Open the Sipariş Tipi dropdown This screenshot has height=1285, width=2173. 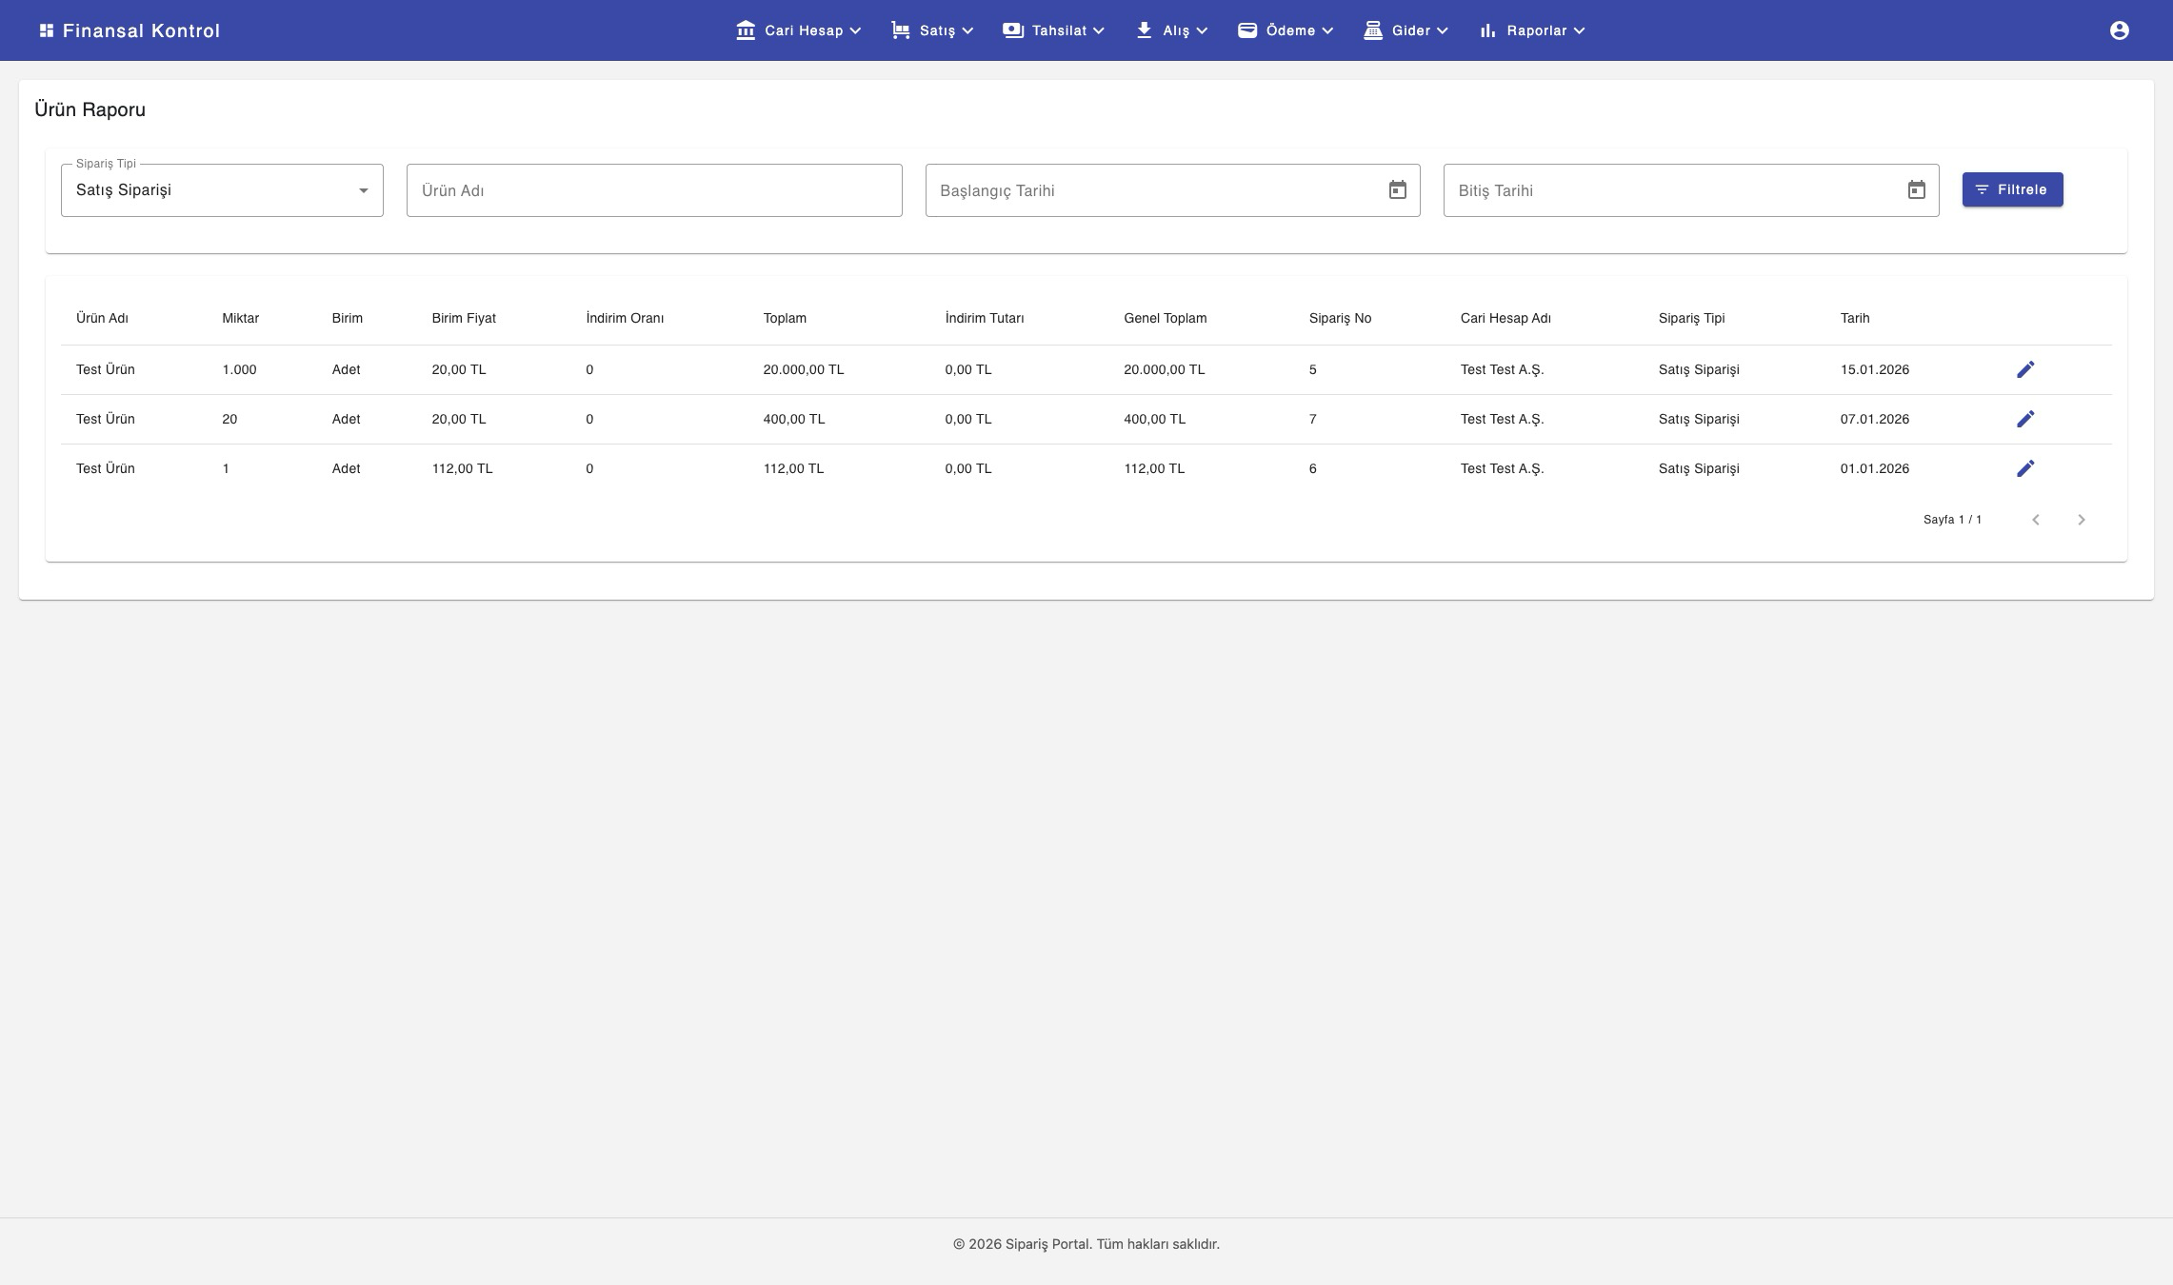pos(222,190)
